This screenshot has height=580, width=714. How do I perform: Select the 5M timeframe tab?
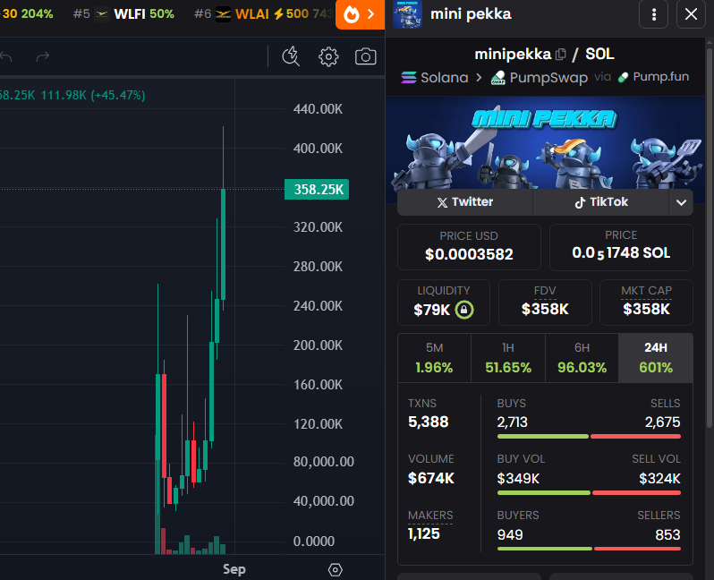tap(435, 358)
